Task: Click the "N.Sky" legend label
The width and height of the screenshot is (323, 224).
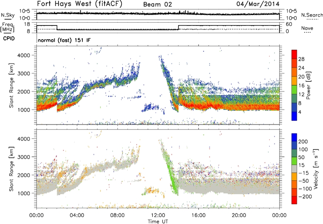Action: coord(8,15)
